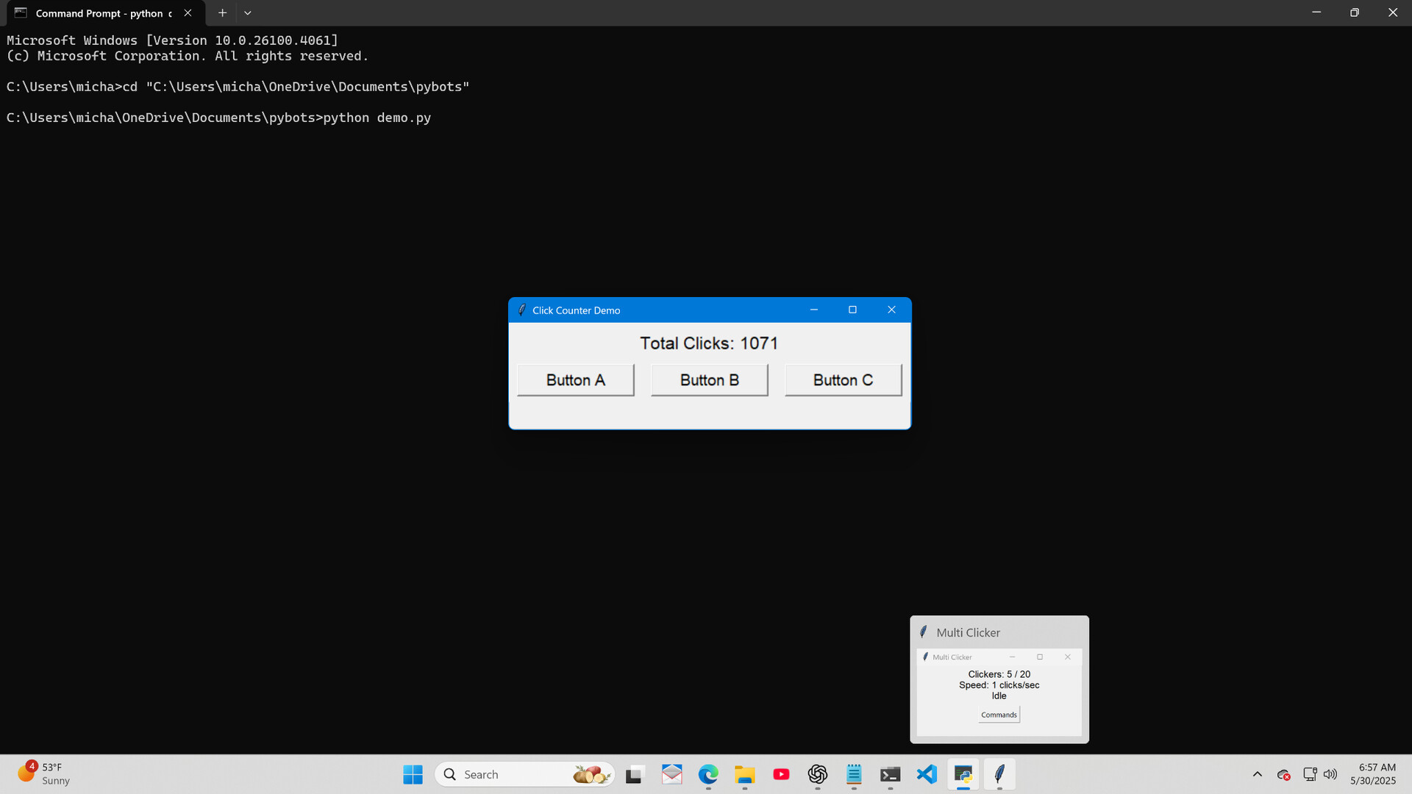Expand the terminal profile dropdown chevron
The image size is (1412, 794).
click(x=248, y=12)
